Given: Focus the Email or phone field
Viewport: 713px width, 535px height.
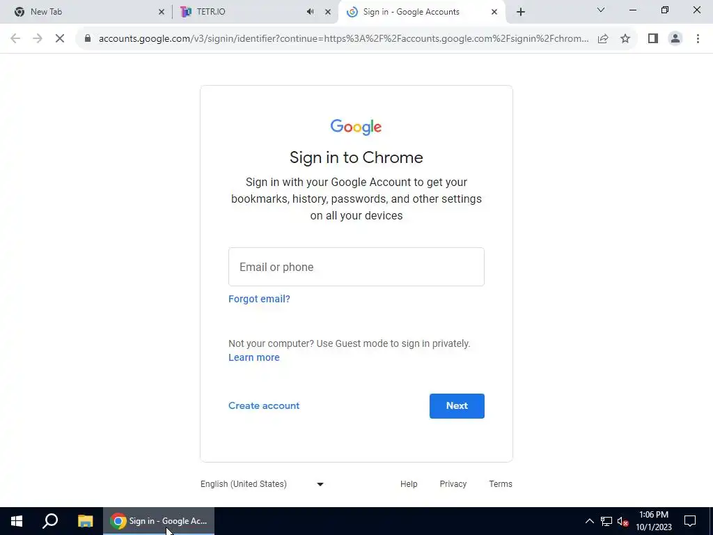Looking at the screenshot, I should tap(356, 267).
